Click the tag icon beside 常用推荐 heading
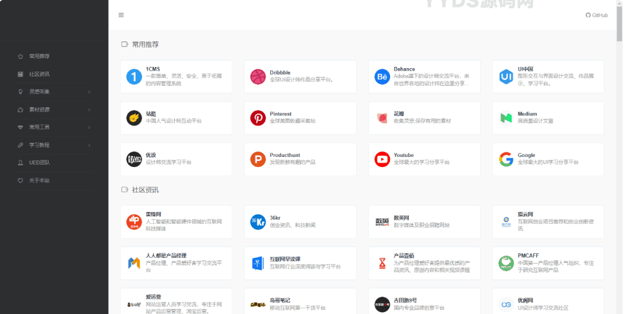This screenshot has width=624, height=314. point(124,45)
